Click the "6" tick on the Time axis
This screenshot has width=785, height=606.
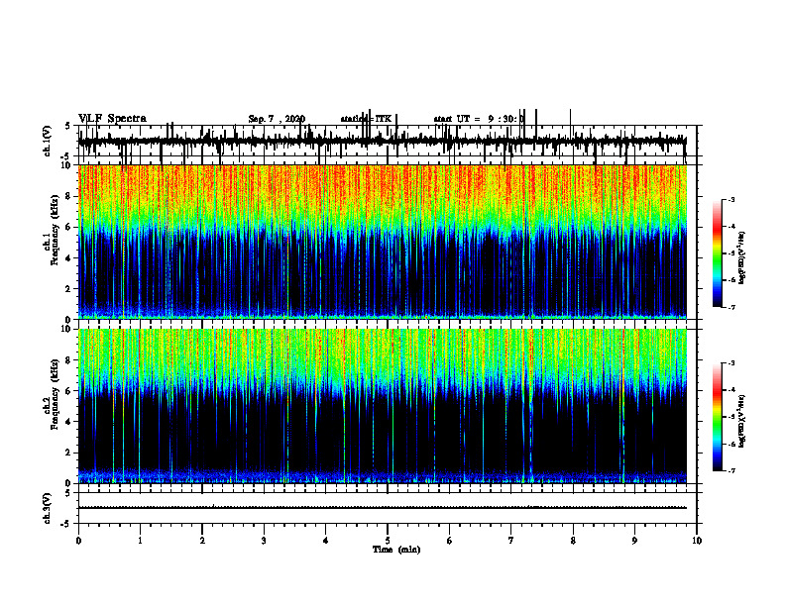click(450, 541)
